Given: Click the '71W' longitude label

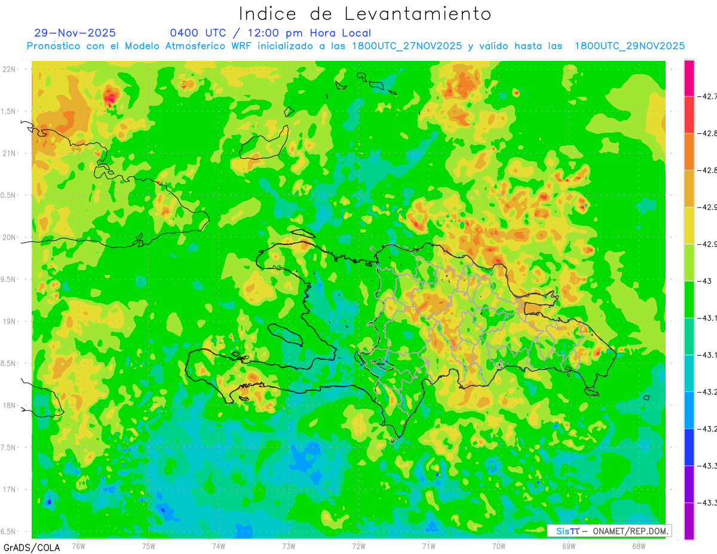Looking at the screenshot, I should pos(428,546).
